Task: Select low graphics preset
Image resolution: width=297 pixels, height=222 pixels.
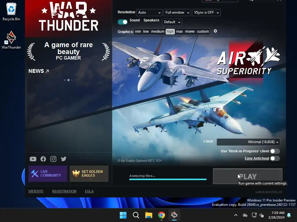Action: pos(146,32)
